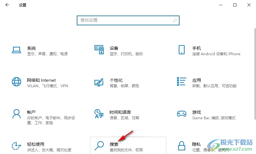Screen dimensions: 256x154
Task: Select the 帐户 heading
Action: (x=31, y=112)
